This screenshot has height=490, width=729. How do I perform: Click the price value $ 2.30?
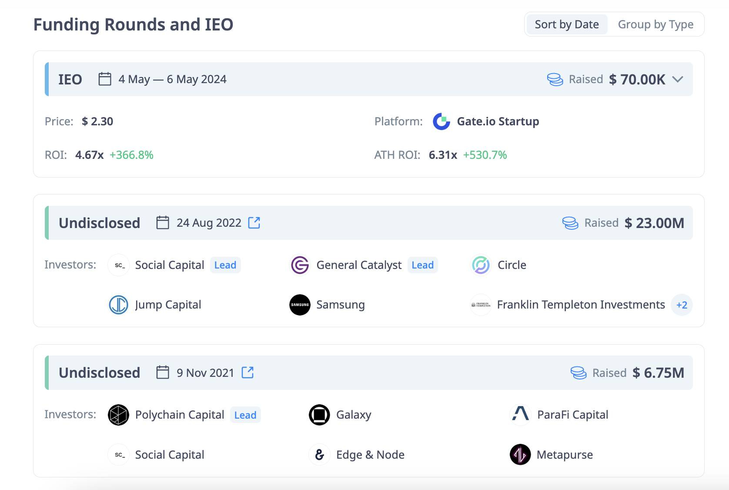(97, 121)
